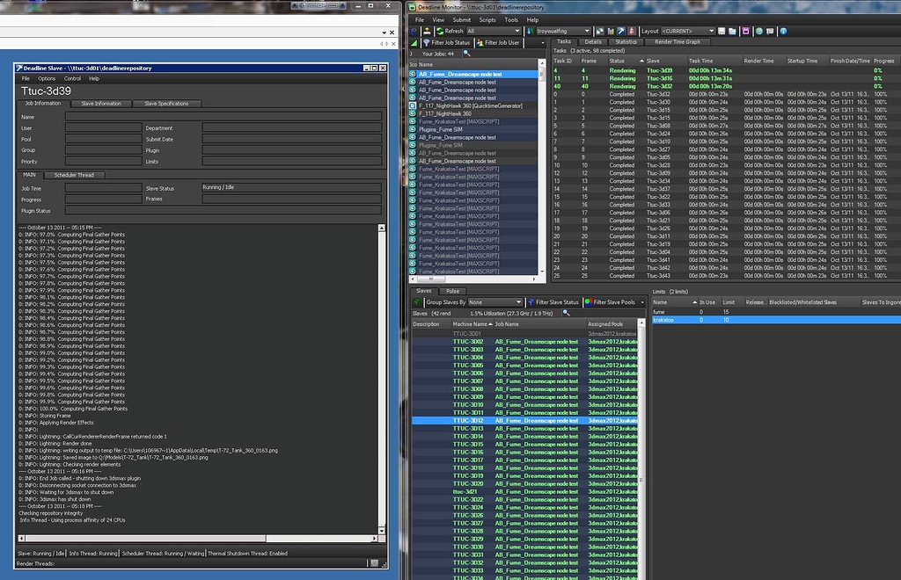Click the search icon in Slaves panel
Image resolution: width=901 pixels, height=580 pixels.
click(568, 313)
